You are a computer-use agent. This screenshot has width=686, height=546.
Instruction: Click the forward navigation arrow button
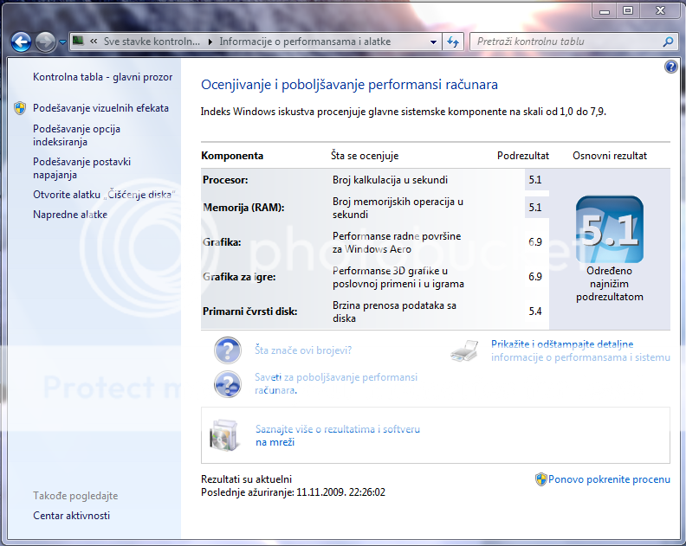pos(45,42)
